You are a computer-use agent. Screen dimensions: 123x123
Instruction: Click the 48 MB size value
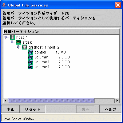point(61,52)
